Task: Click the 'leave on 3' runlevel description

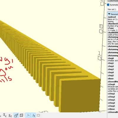Action: click(113, 19)
